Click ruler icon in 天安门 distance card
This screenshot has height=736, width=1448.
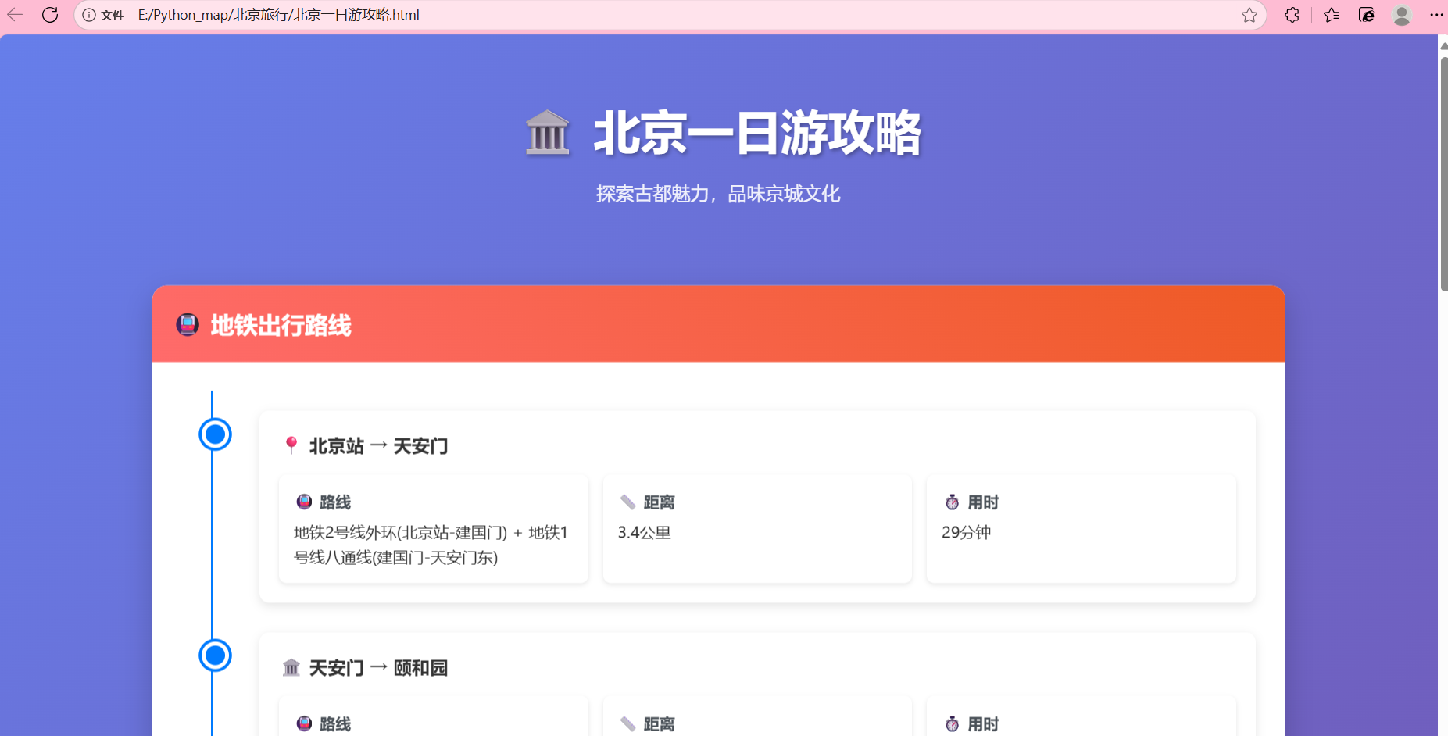627,723
